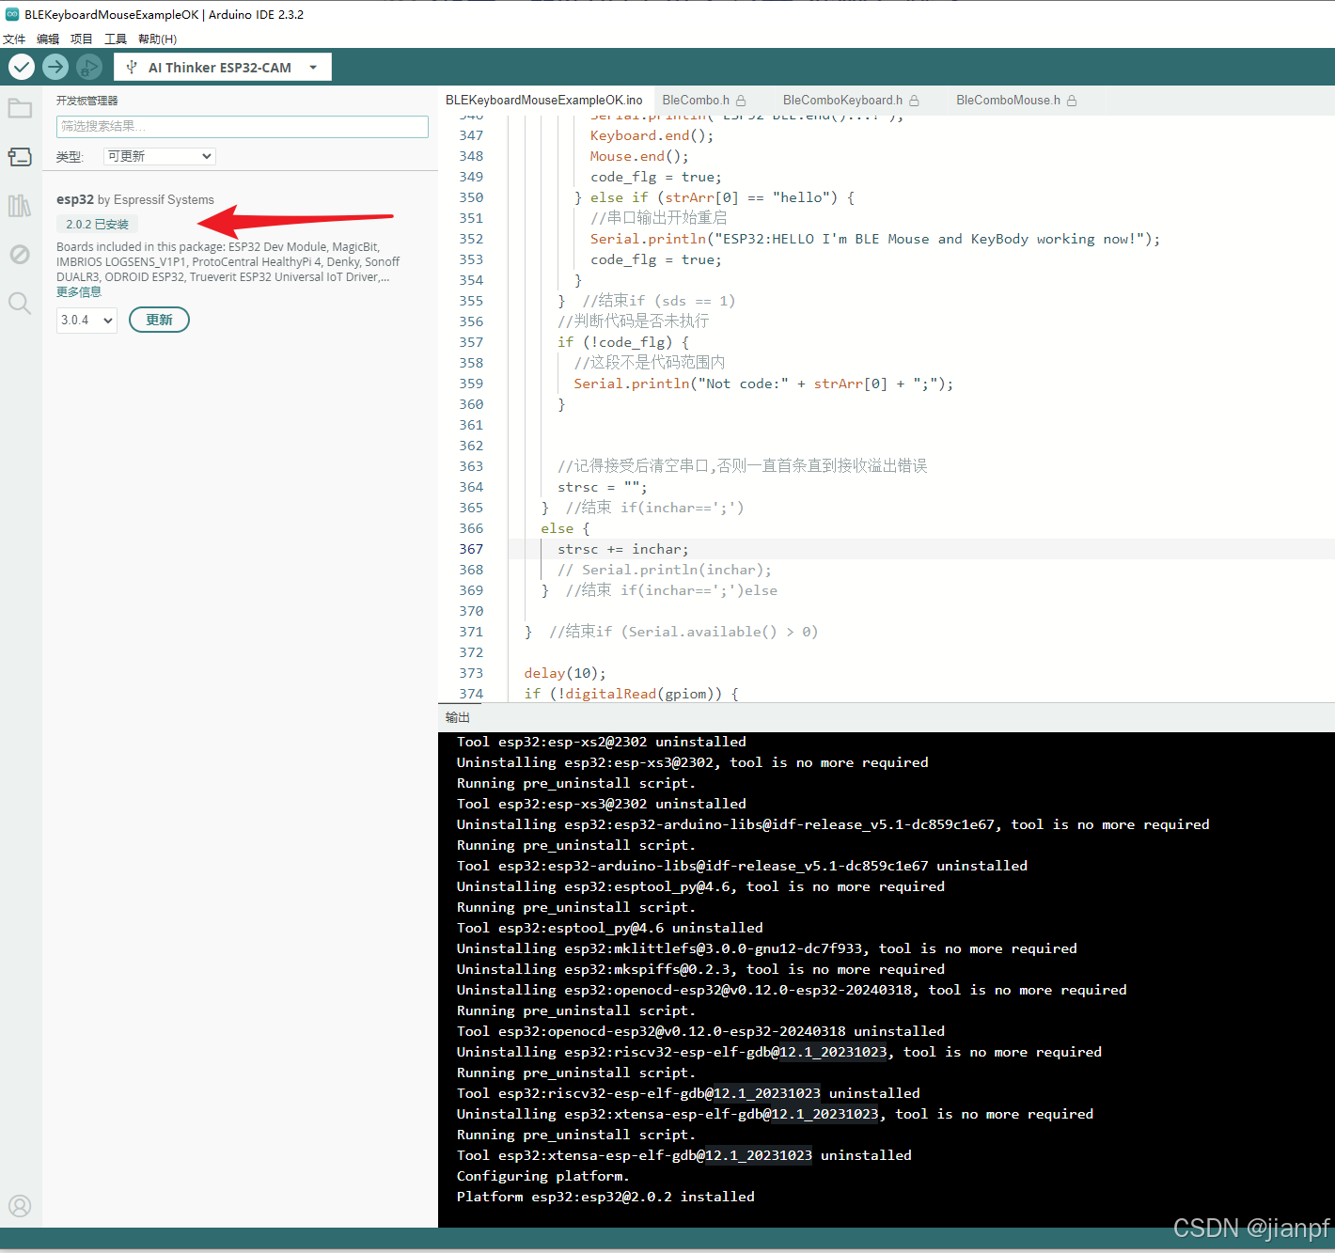Open the 3.0.4 version dropdown
Viewport: 1335px width, 1253px height.
(x=86, y=321)
